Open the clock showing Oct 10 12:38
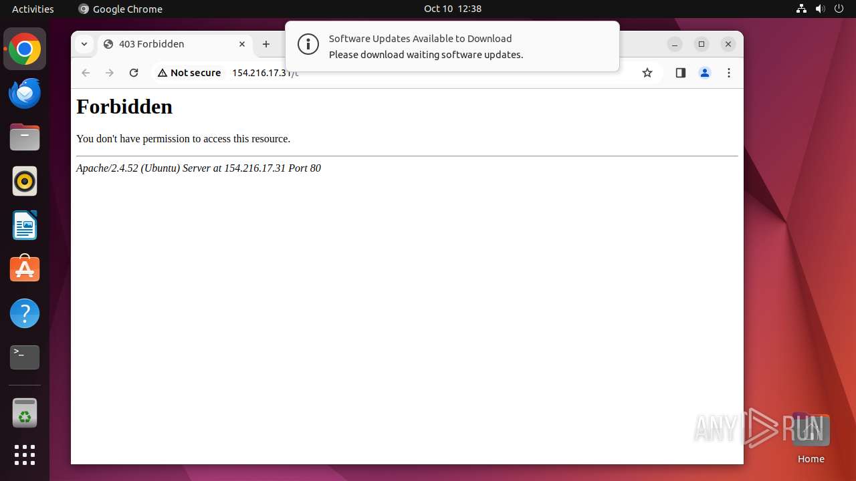This screenshot has height=481, width=856. coord(453,9)
